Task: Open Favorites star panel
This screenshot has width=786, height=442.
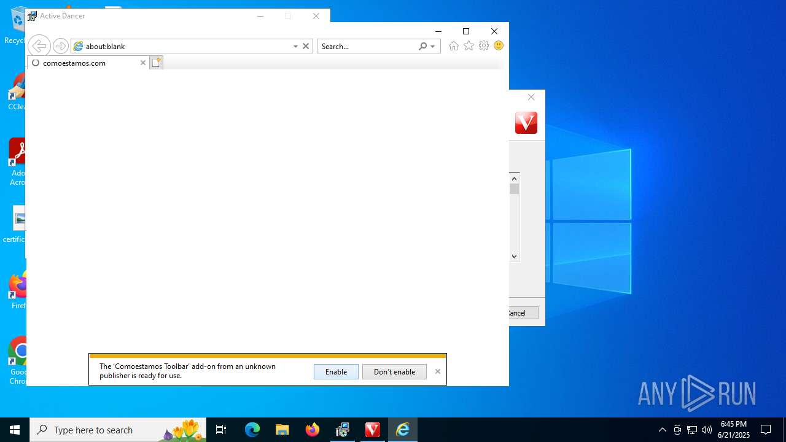Action: (x=469, y=46)
